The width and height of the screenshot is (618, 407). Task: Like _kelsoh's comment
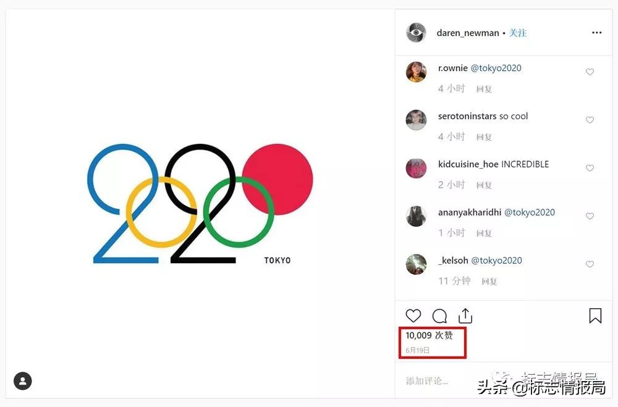[590, 264]
